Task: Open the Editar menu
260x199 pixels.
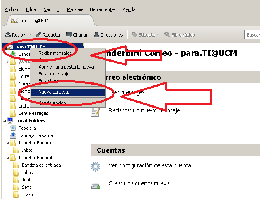Action: (x=32, y=9)
